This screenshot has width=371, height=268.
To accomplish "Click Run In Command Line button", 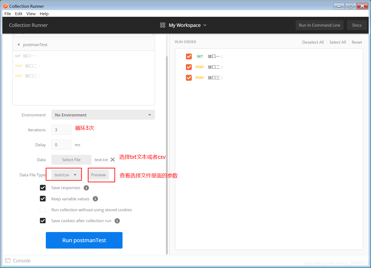I will click(320, 25).
